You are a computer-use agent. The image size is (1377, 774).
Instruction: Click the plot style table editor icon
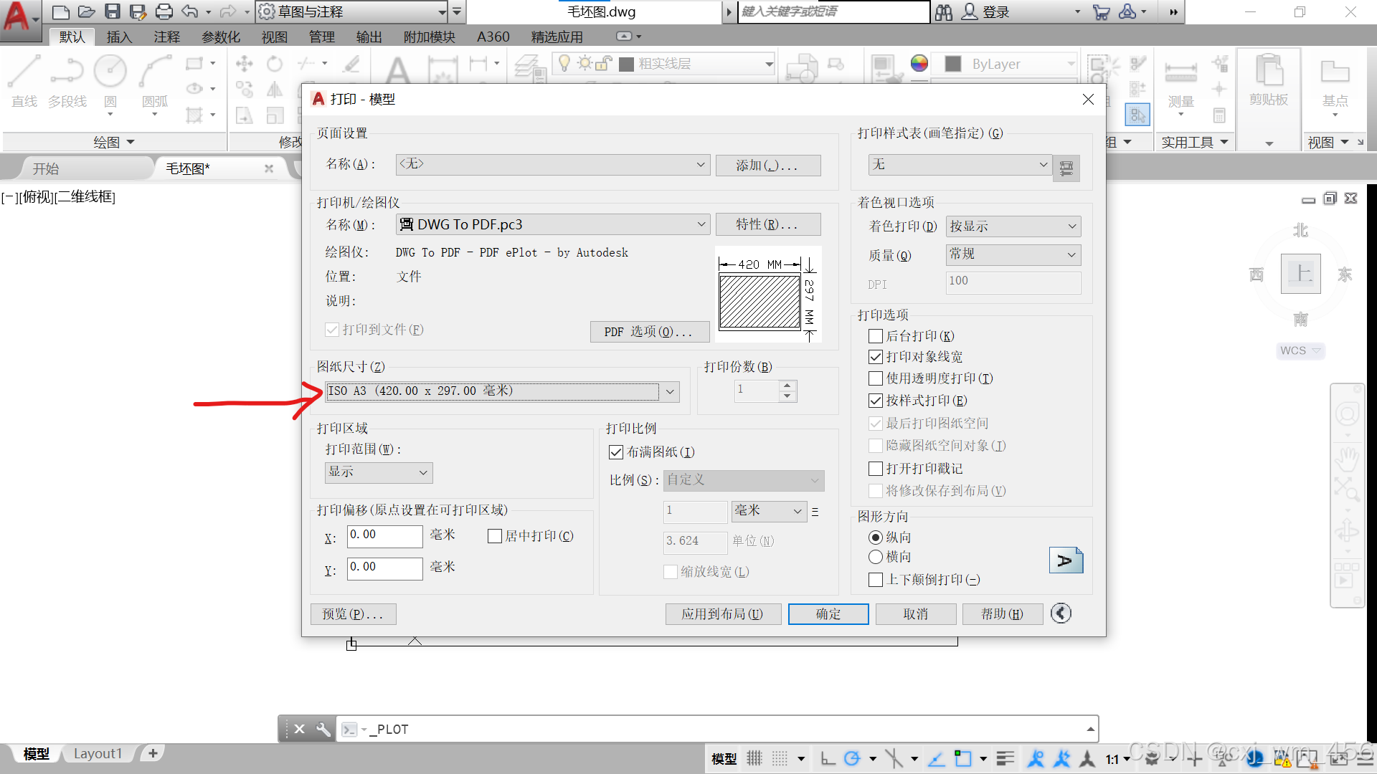pos(1066,168)
